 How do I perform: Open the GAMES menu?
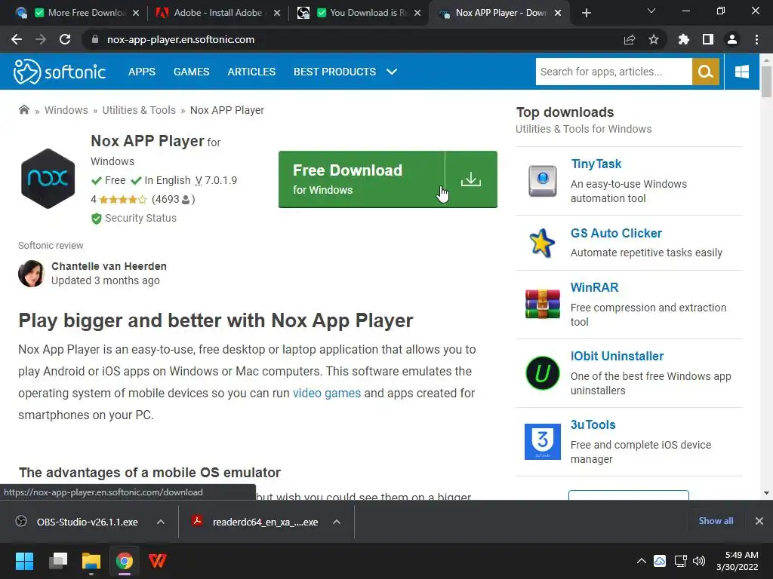(191, 72)
